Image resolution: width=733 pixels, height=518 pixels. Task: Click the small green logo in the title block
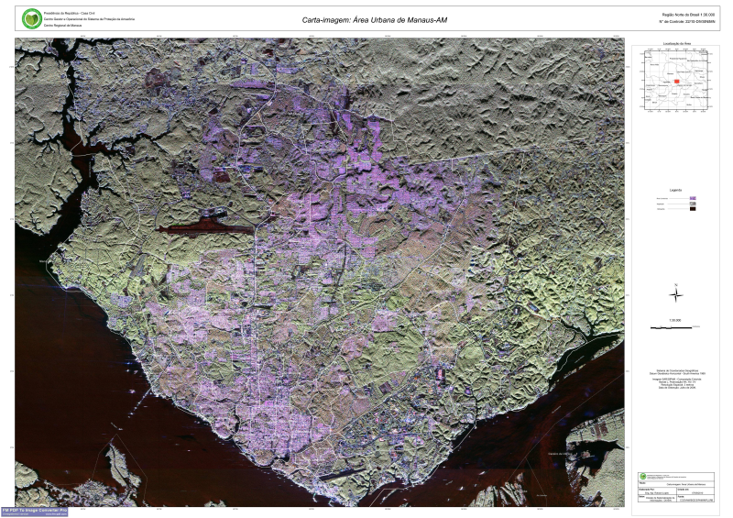point(643,477)
